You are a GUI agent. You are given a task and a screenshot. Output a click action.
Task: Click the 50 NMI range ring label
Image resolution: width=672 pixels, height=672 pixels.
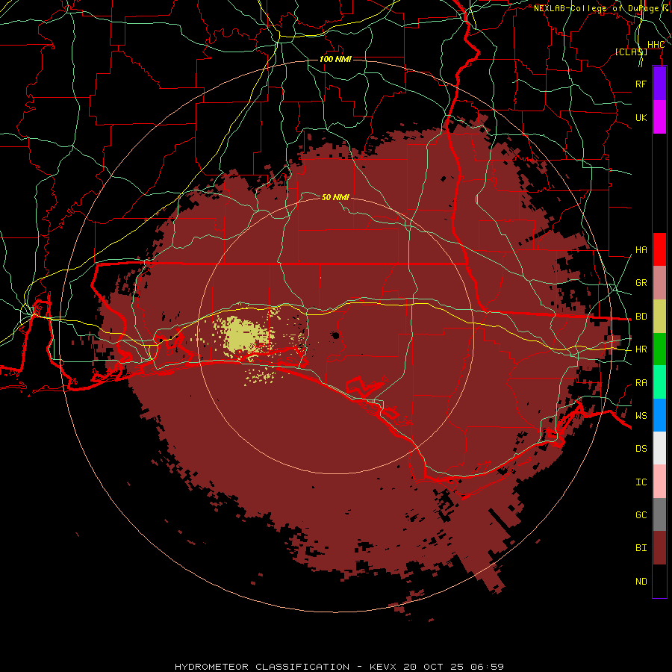click(x=335, y=197)
